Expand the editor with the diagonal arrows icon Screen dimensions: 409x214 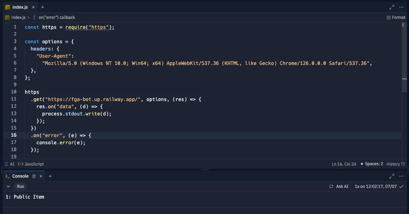coord(392,7)
